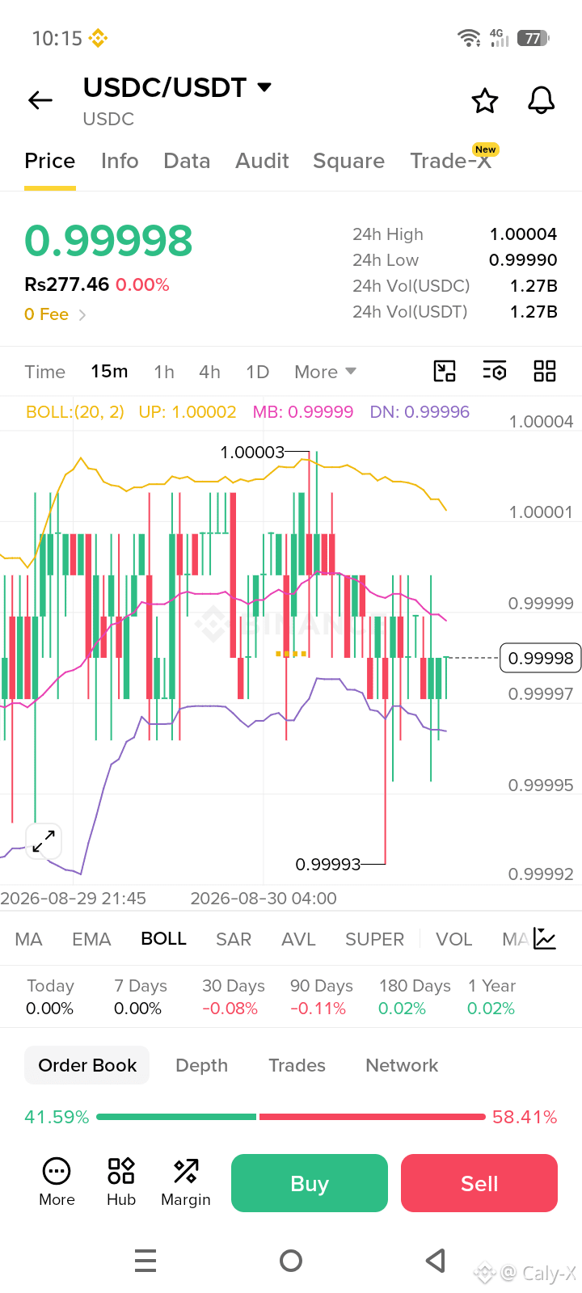Go back with the left arrow
Screen dimensions: 582x1293
pyautogui.click(x=40, y=100)
